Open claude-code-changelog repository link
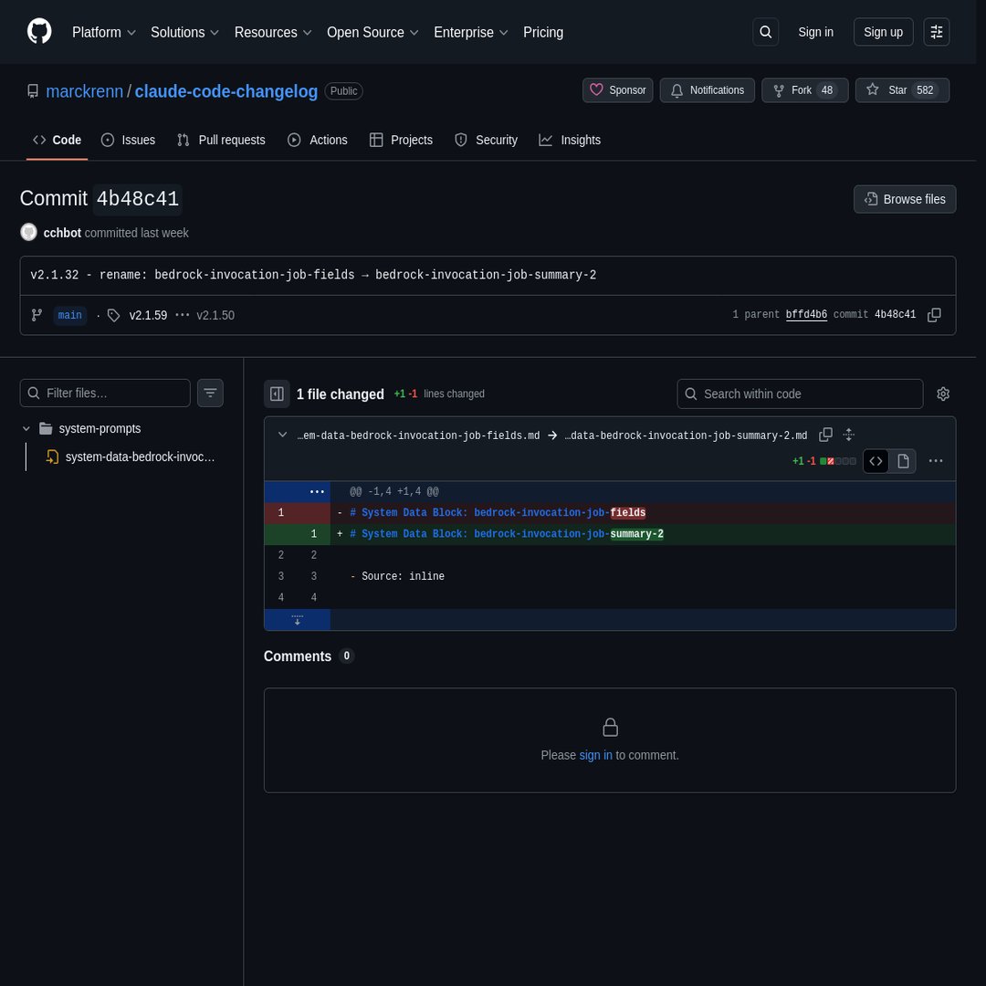This screenshot has height=986, width=986. pos(226,91)
